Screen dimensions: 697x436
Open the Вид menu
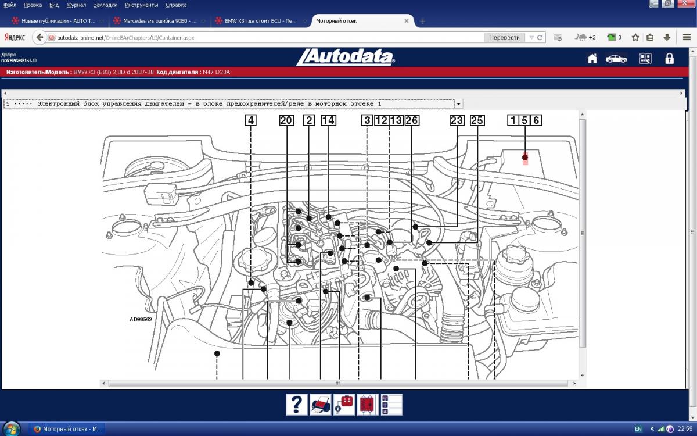pos(54,5)
